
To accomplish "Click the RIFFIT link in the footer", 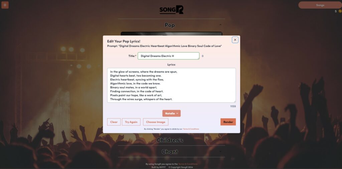I will click(163, 167).
